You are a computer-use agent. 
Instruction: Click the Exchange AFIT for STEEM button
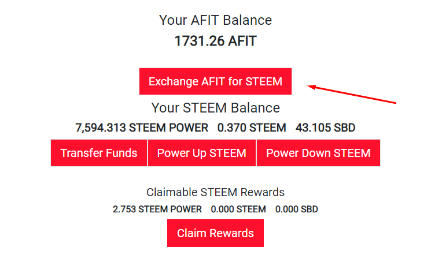tap(215, 81)
